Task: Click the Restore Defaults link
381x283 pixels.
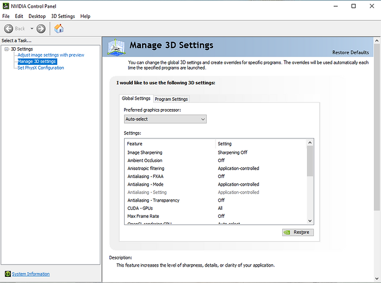Action: pyautogui.click(x=351, y=52)
